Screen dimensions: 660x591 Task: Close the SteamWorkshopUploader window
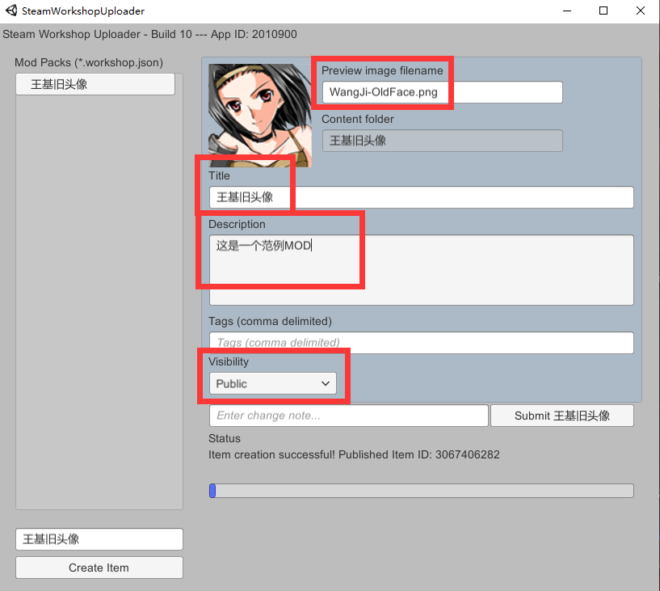point(641,11)
